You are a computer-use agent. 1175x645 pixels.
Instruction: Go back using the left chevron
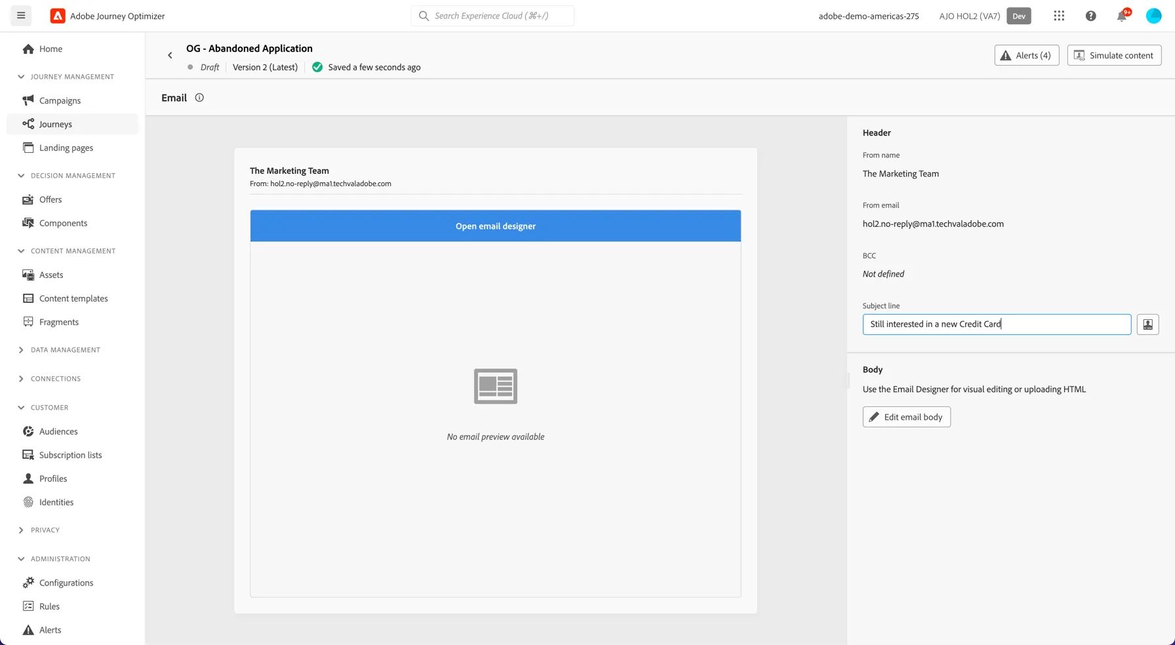170,56
